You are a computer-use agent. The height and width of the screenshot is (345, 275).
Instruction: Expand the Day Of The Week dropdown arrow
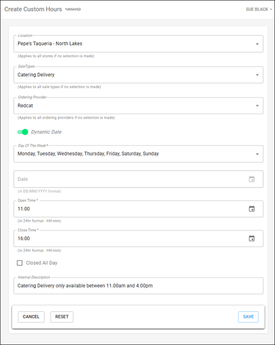pyautogui.click(x=257, y=154)
